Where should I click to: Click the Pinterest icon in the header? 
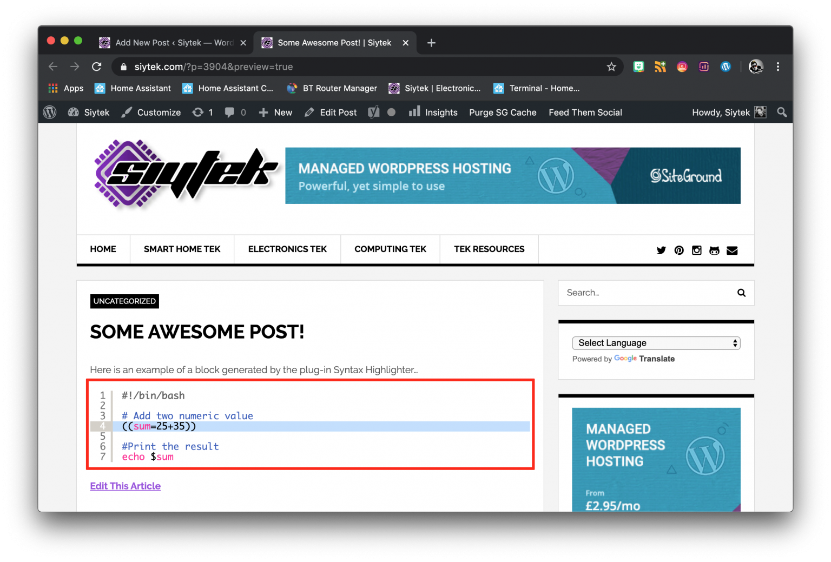[679, 250]
